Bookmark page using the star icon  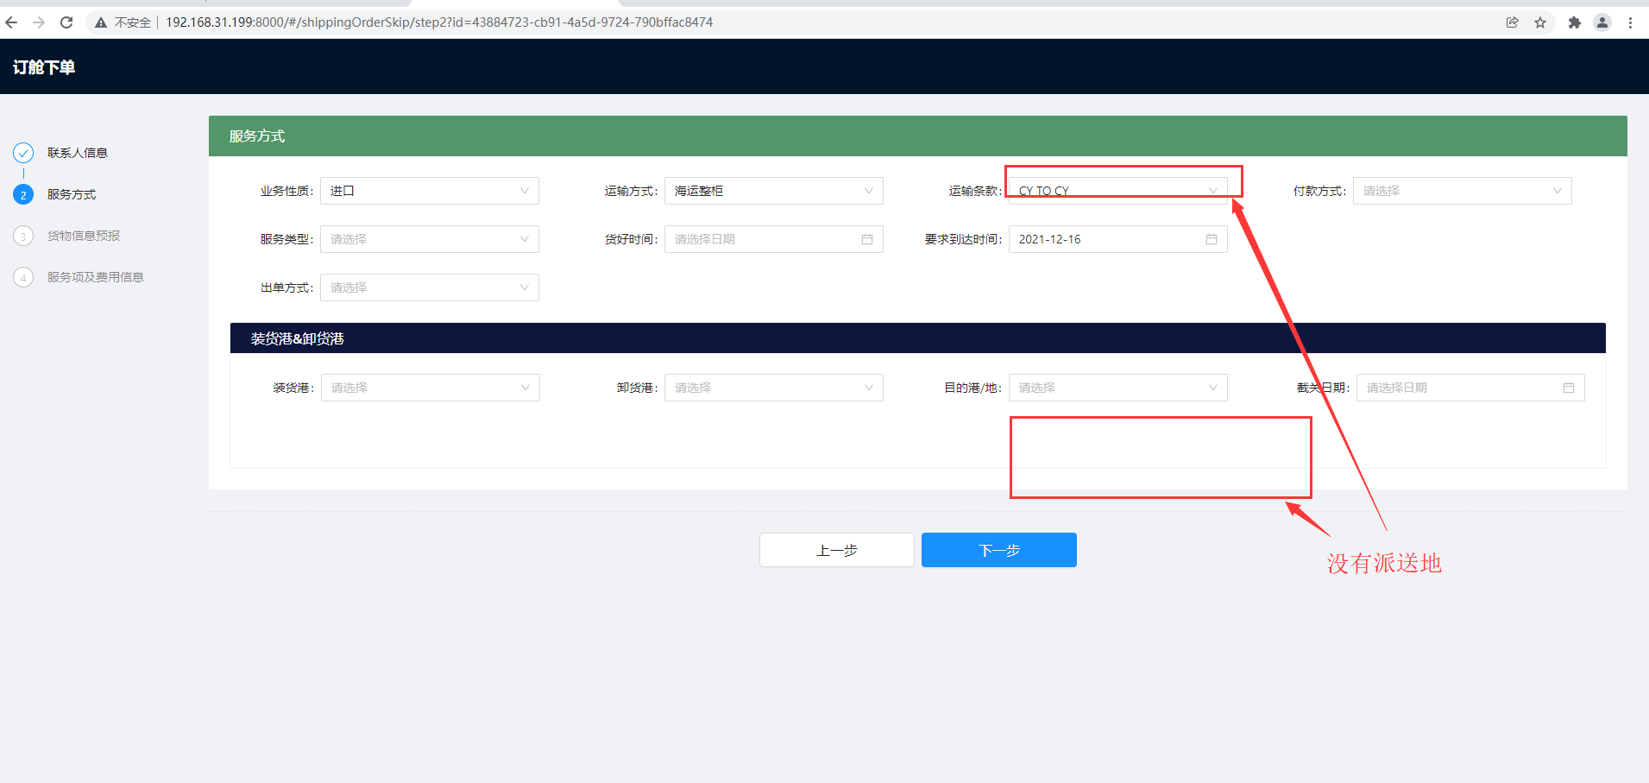point(1540,22)
